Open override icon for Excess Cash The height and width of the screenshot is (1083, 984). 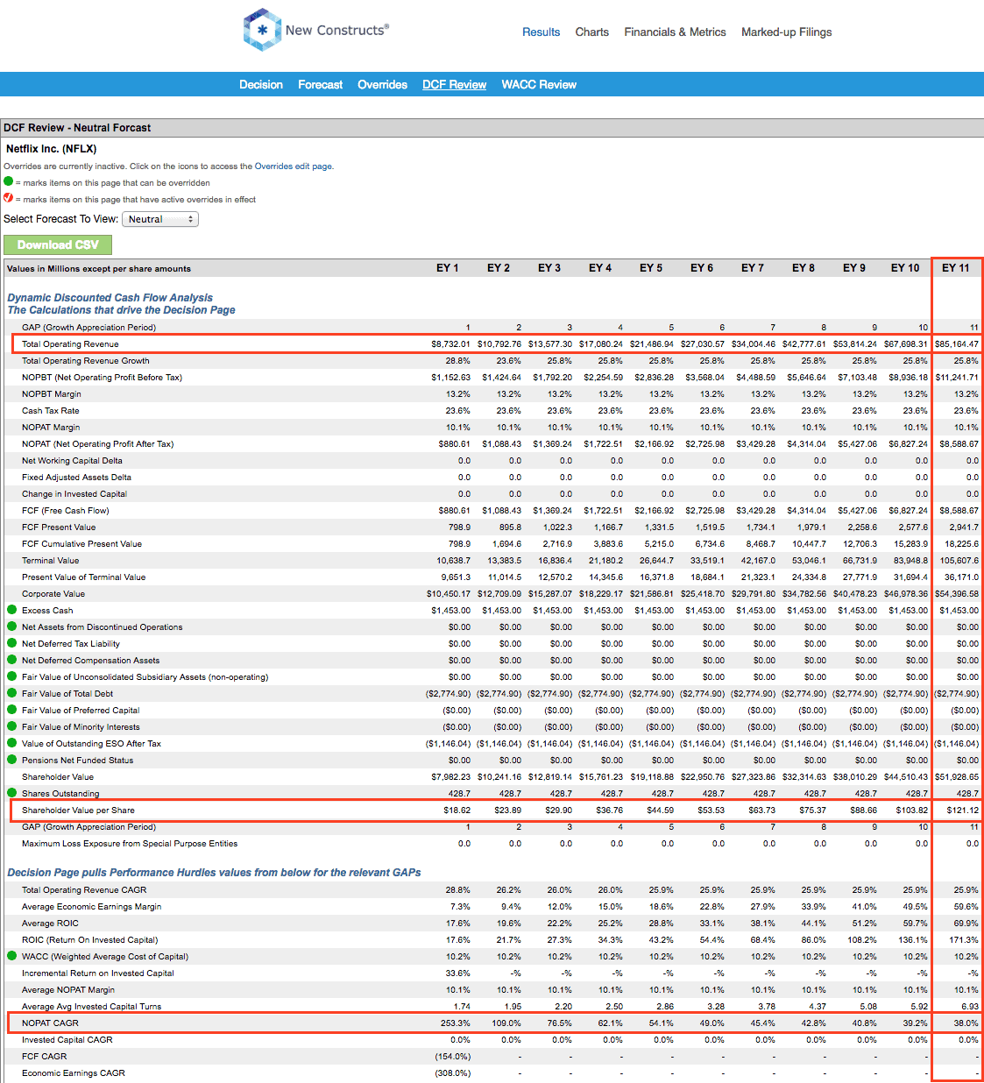click(12, 610)
